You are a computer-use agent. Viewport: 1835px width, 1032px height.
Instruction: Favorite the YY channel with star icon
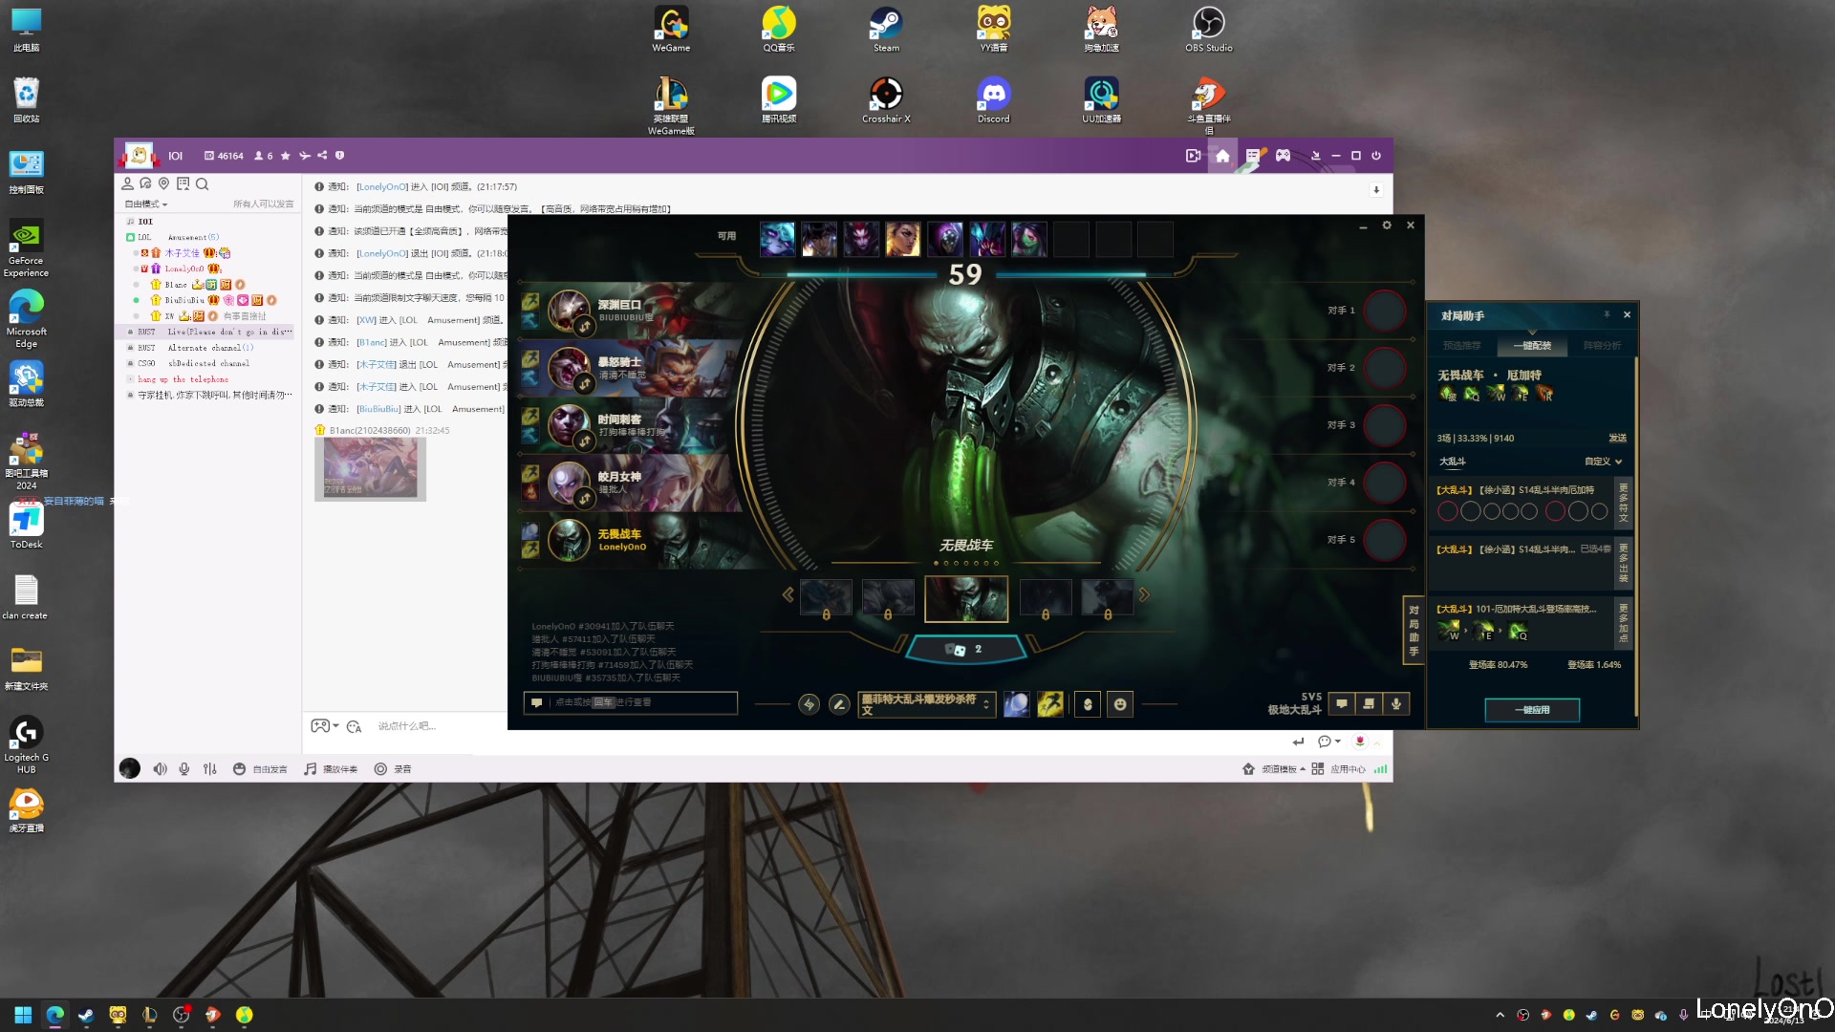(x=285, y=156)
